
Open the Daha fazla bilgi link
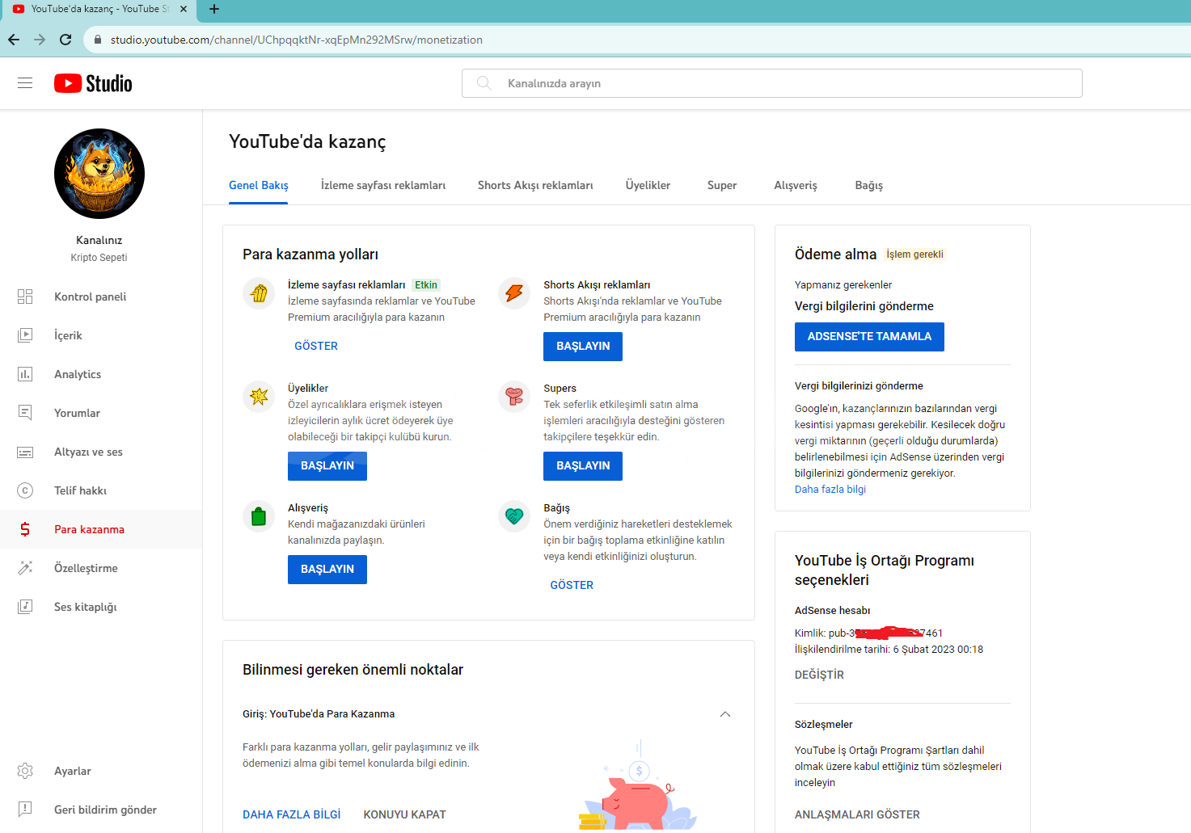click(830, 490)
